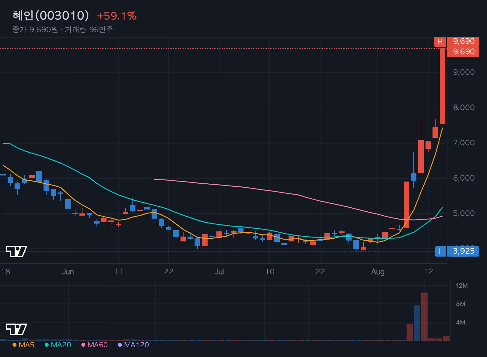The height and width of the screenshot is (357, 487).
Task: Click the pink MA60 legend dot
Action: (83, 345)
